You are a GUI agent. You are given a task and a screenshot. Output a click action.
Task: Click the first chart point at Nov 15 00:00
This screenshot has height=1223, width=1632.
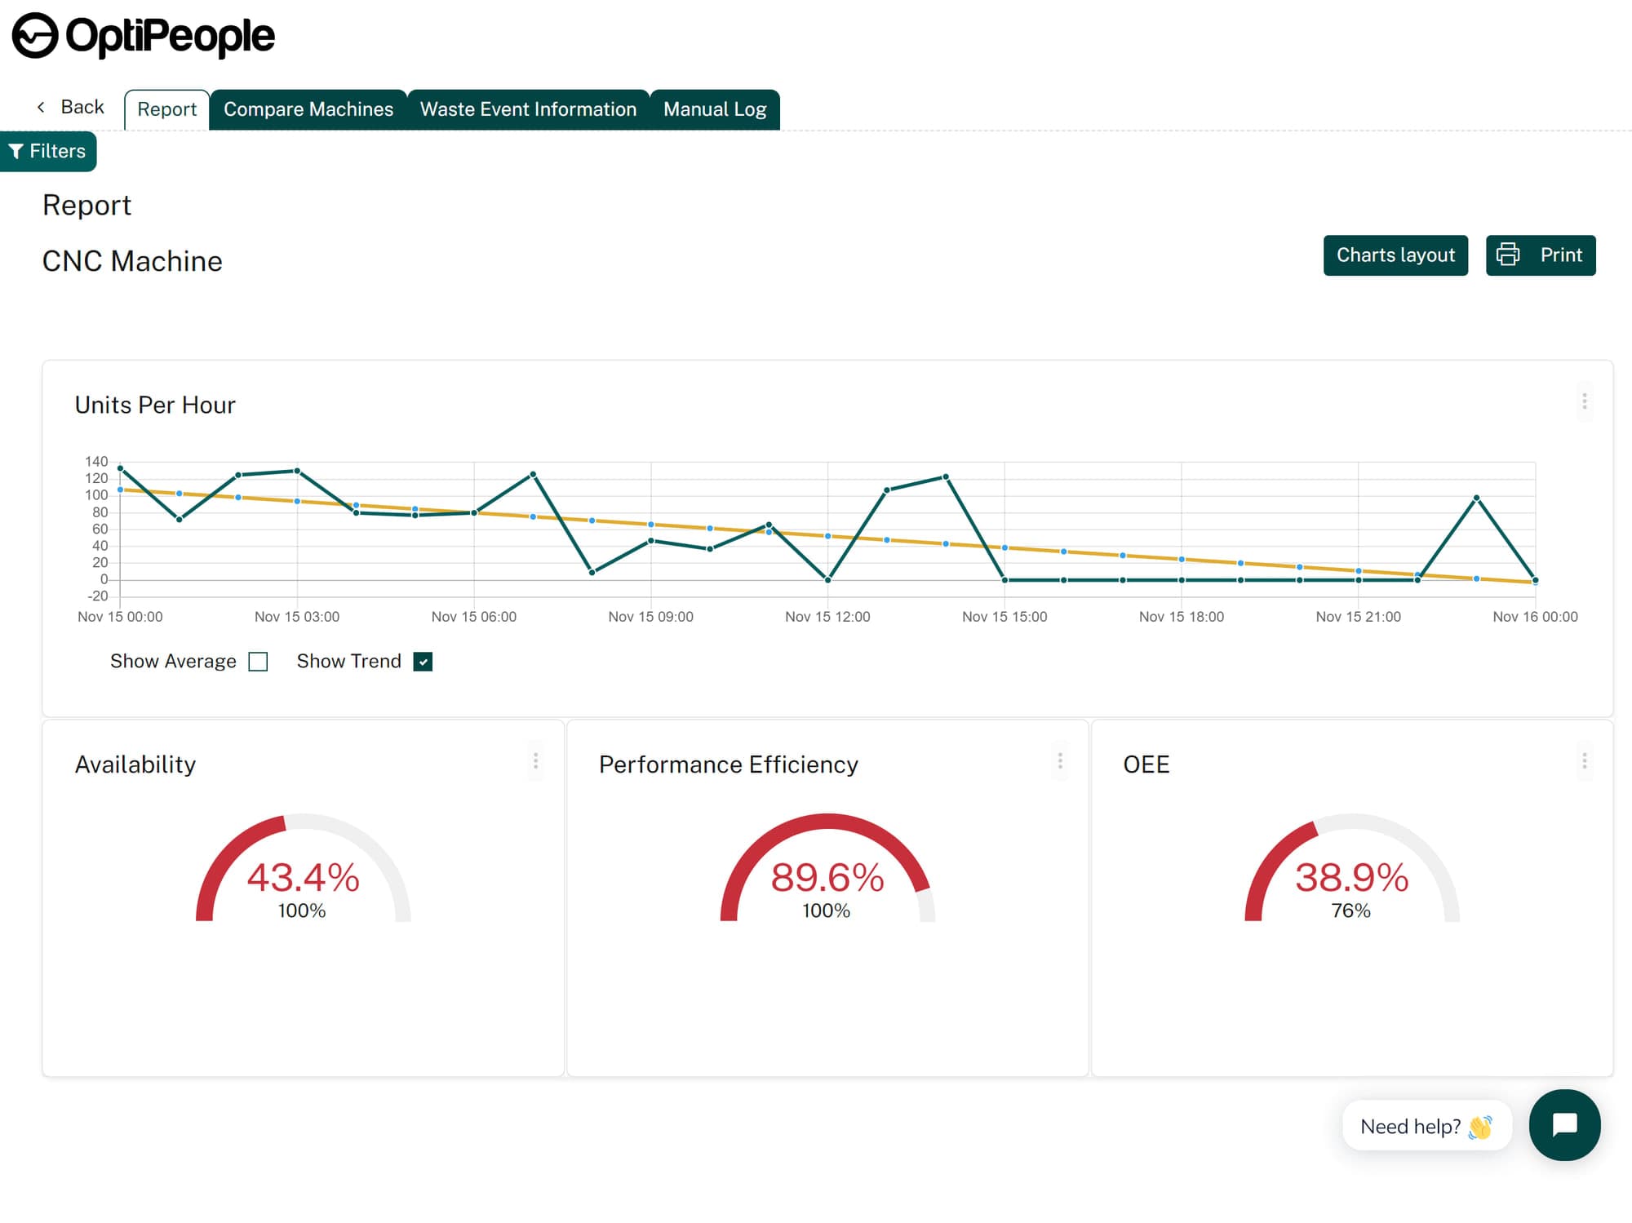coord(121,468)
